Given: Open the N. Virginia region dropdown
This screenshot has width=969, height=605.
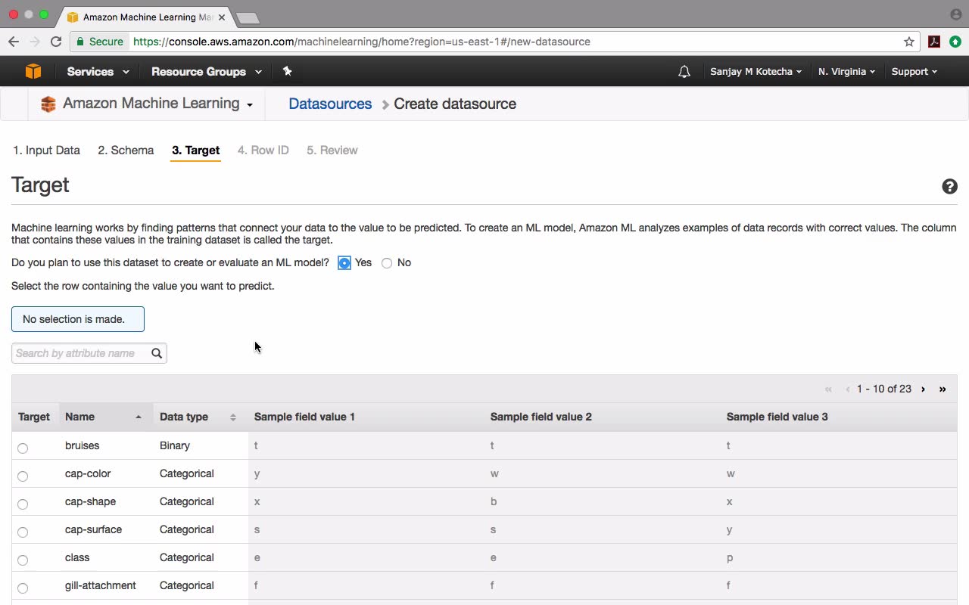Looking at the screenshot, I should coord(846,72).
